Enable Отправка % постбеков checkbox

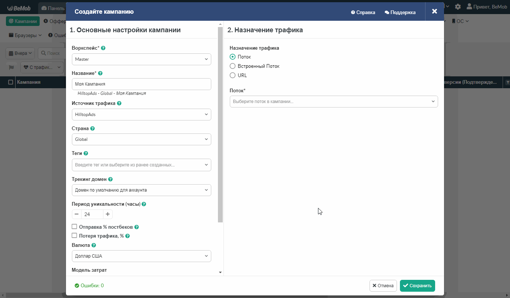point(74,226)
